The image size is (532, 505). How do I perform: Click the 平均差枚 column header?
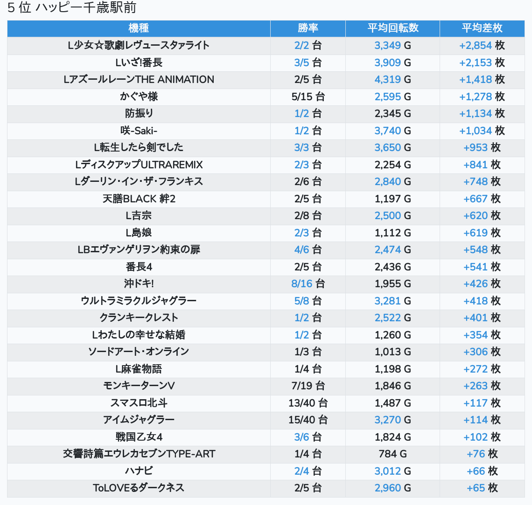point(482,28)
